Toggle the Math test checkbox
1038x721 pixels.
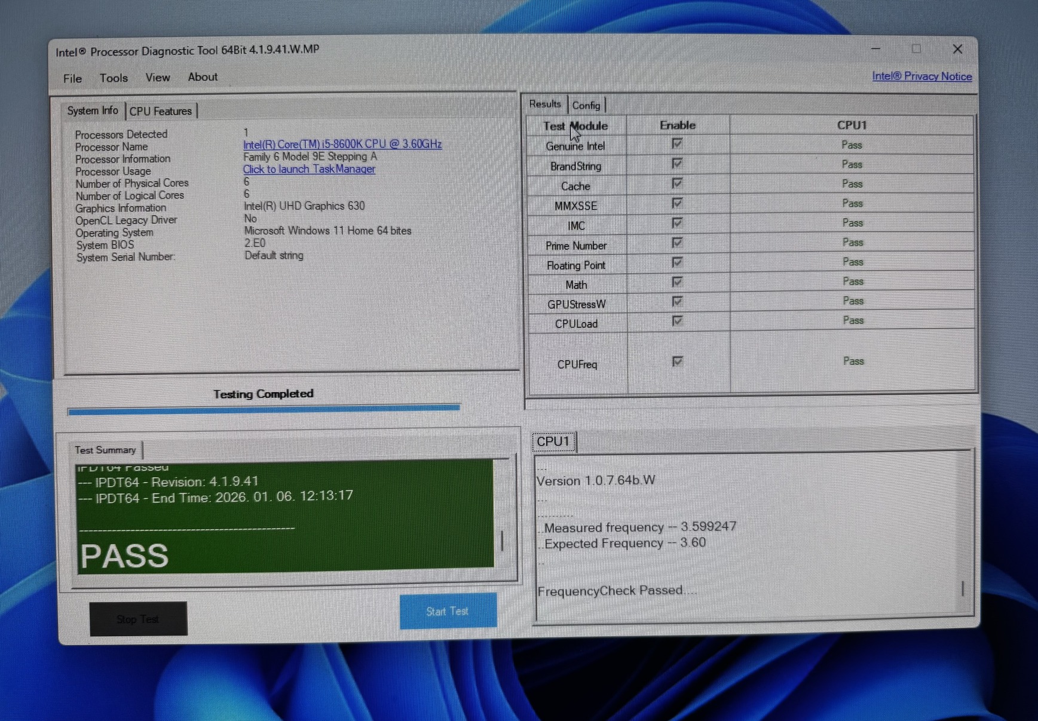(677, 281)
